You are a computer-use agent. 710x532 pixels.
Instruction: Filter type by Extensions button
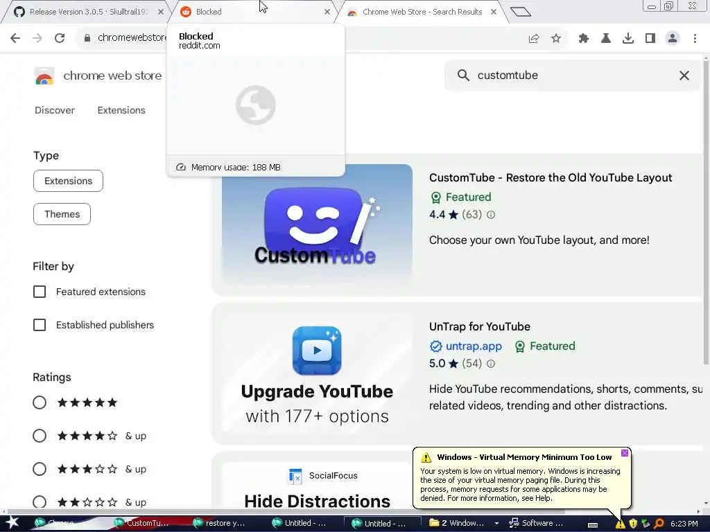click(x=69, y=181)
